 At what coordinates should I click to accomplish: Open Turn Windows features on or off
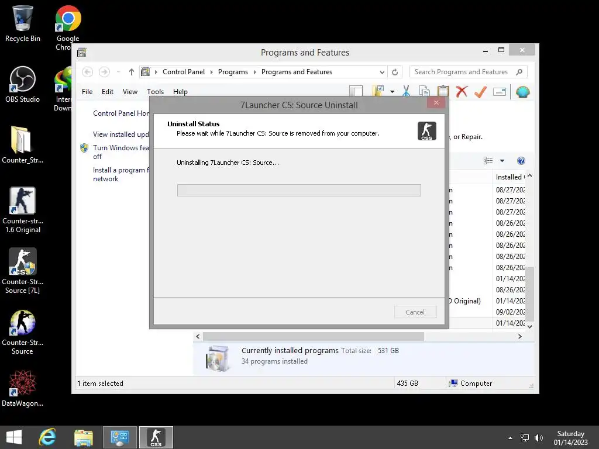pos(121,152)
